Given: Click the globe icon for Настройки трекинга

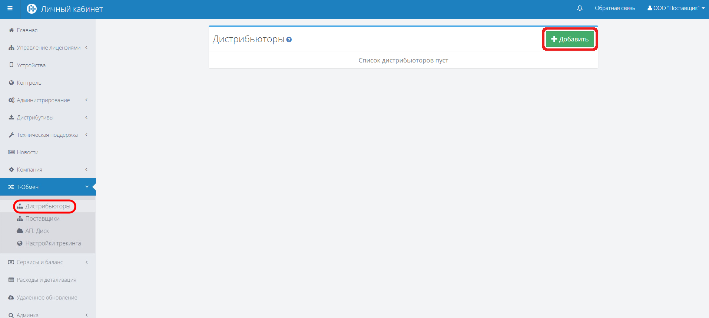Looking at the screenshot, I should coord(20,243).
